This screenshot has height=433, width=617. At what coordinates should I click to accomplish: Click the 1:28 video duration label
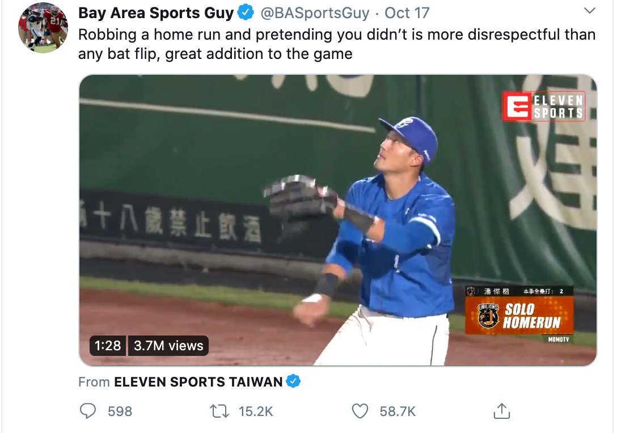(x=108, y=346)
